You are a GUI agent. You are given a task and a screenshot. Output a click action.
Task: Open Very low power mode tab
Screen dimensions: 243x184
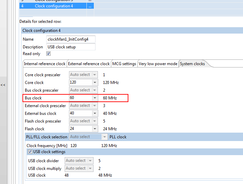coord(158,64)
